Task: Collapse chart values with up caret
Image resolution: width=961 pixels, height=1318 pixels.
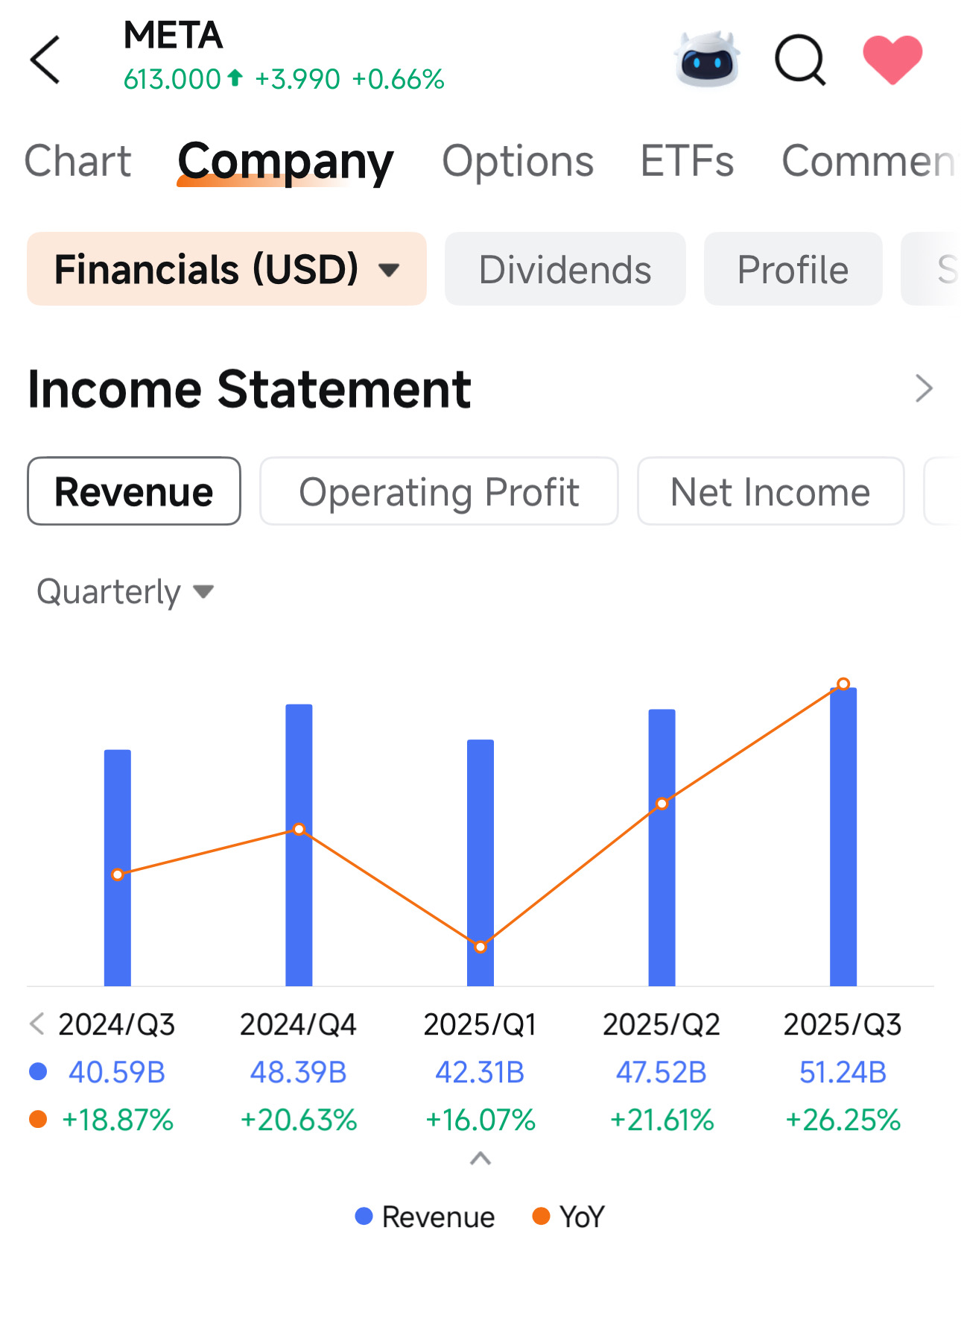Action: point(480,1158)
